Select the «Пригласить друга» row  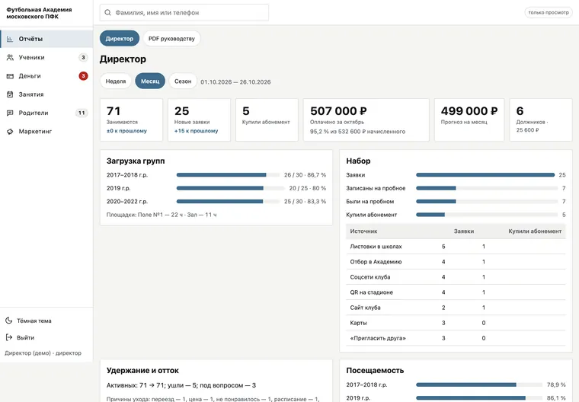click(x=456, y=338)
